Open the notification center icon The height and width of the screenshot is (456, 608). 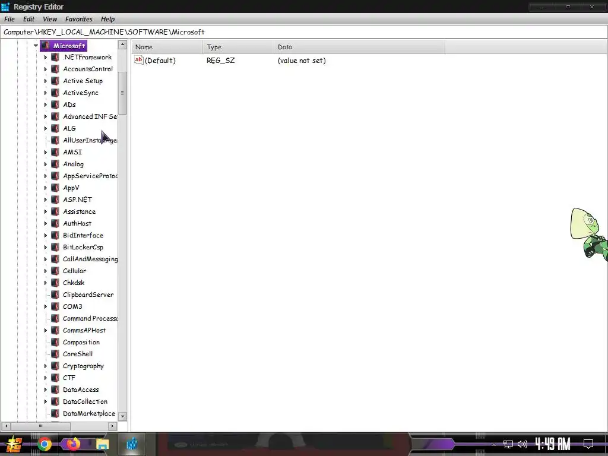pos(588,444)
